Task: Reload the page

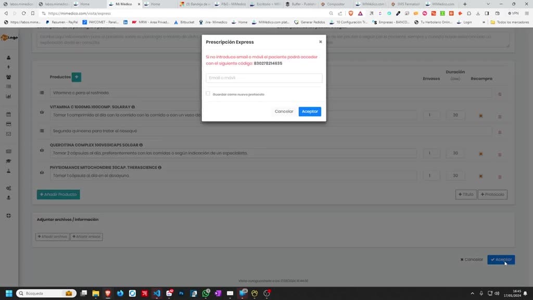Action: coord(23,13)
